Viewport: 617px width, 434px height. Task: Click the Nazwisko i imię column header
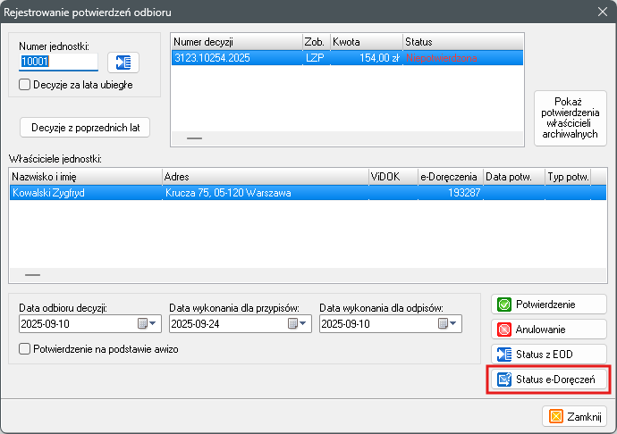point(85,177)
